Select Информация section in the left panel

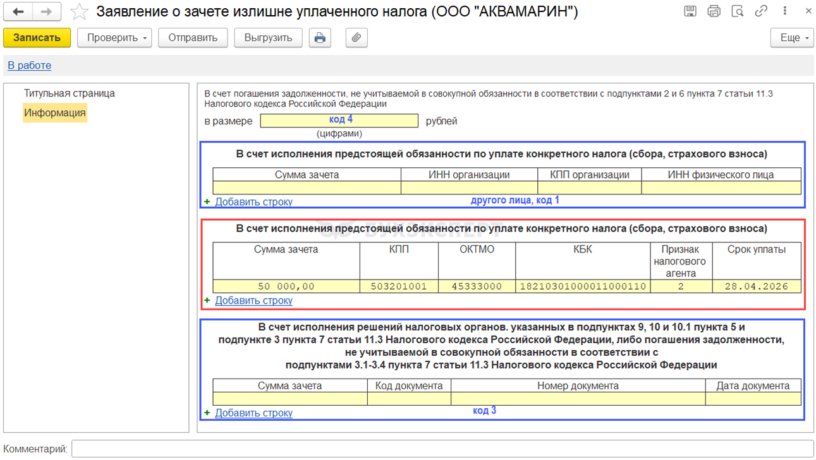(55, 113)
